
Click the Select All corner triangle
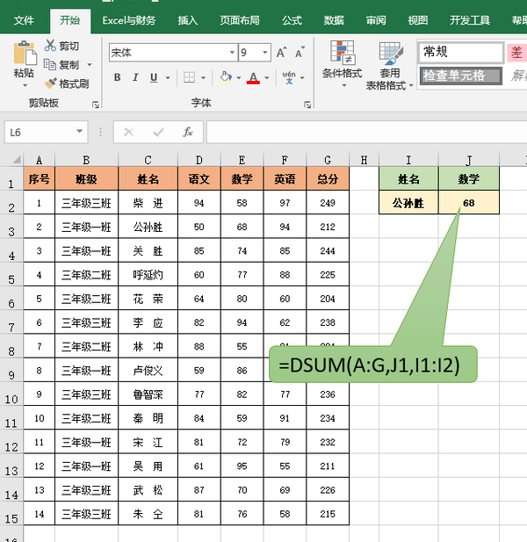click(x=15, y=160)
